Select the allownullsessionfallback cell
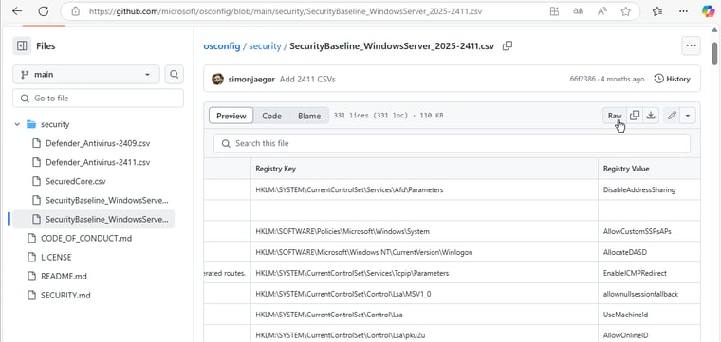 649,294
